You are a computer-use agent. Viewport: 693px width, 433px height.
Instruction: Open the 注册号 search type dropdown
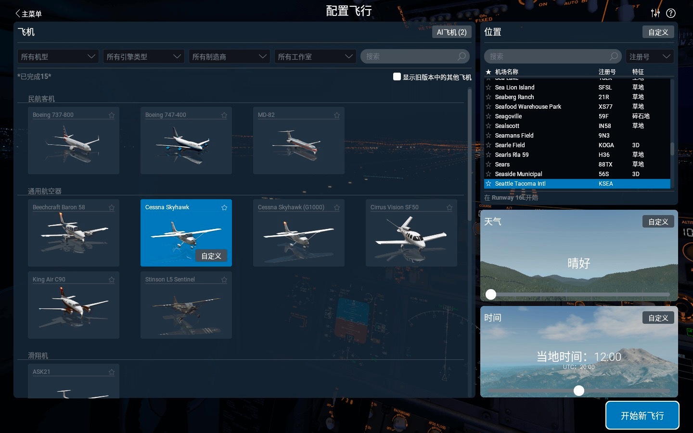[x=649, y=56]
